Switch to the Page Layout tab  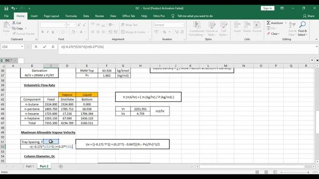(x=51, y=16)
